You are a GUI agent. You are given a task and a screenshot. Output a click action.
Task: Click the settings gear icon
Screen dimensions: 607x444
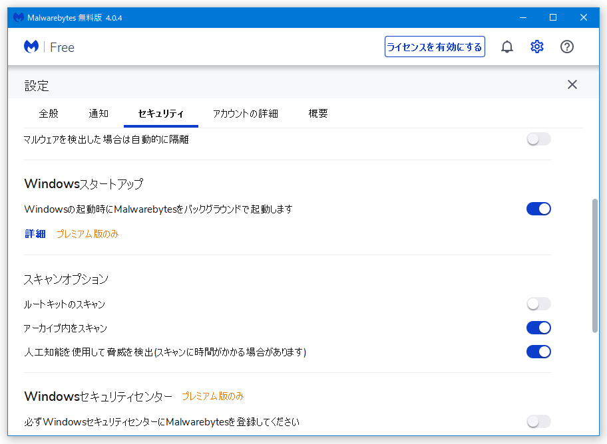[536, 47]
